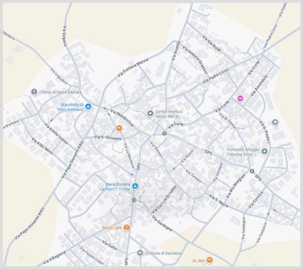Open the orange restaurant marker near Via S. Giovanni
The height and width of the screenshot is (269, 303).
click(119, 128)
